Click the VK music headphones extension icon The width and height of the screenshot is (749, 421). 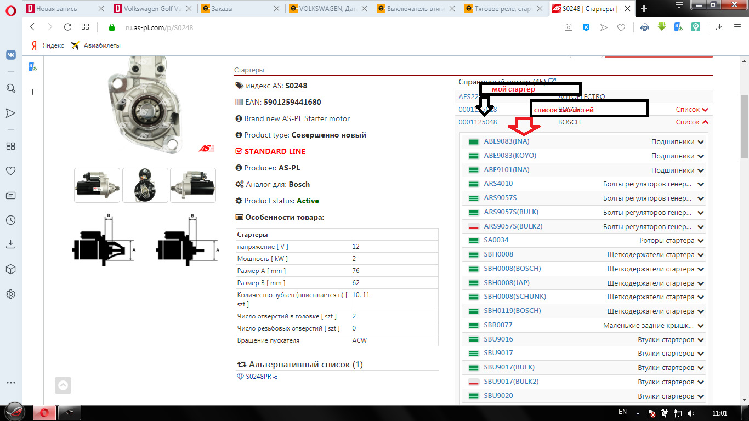(645, 27)
